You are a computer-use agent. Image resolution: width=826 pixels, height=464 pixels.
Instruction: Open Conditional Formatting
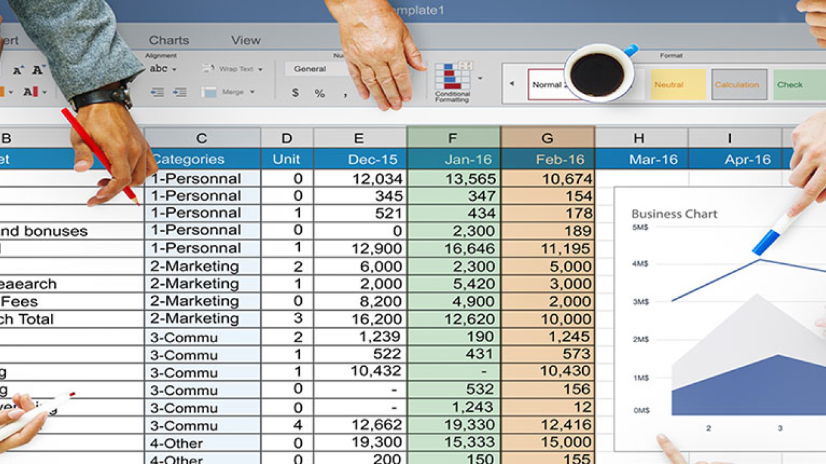pyautogui.click(x=452, y=77)
